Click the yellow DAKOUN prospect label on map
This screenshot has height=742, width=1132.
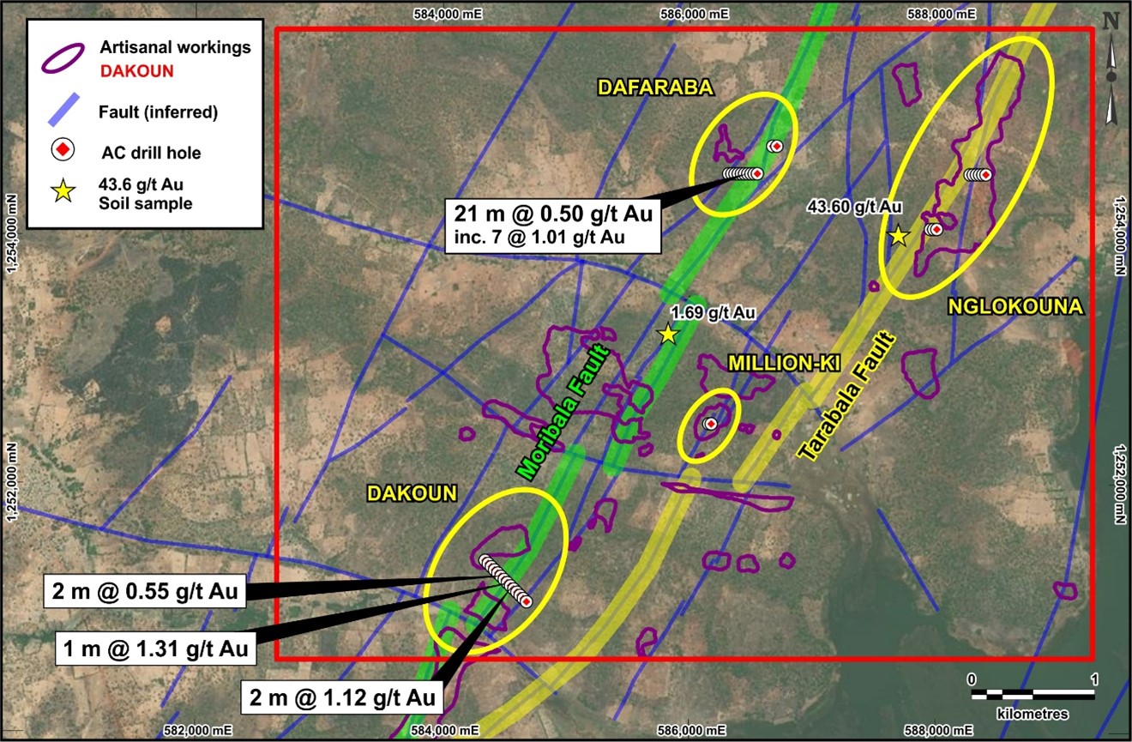(x=412, y=493)
